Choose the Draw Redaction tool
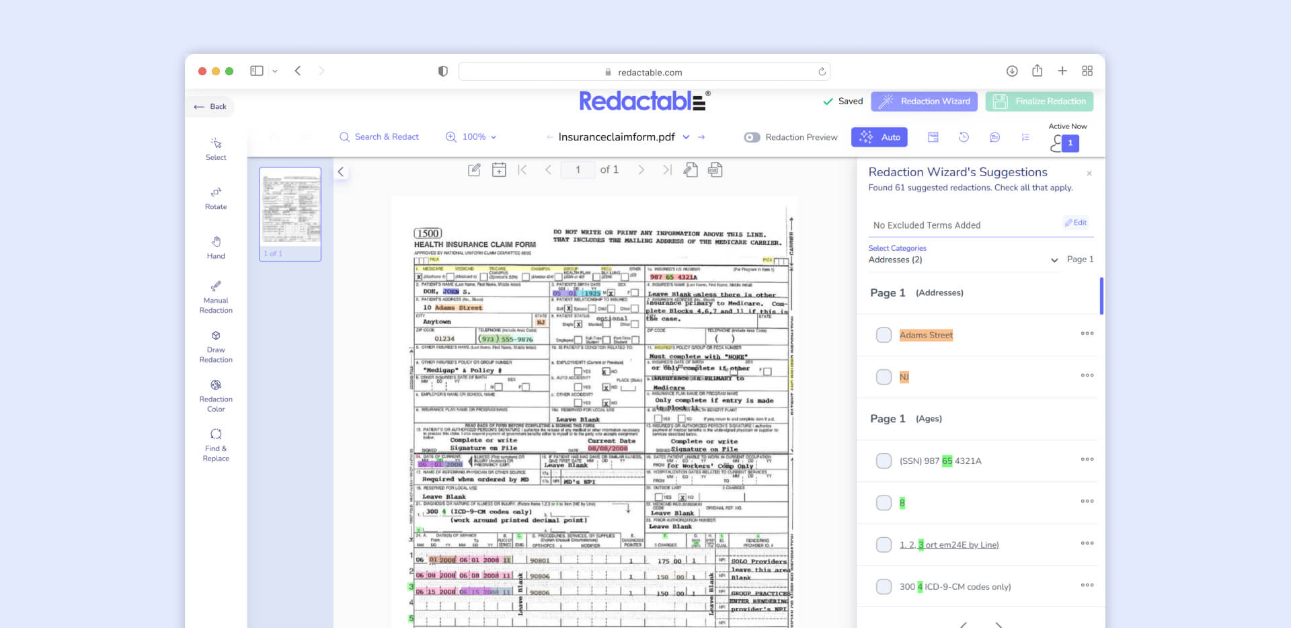 click(x=216, y=346)
